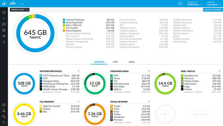The image size is (223, 126).
Task: Open the superadmin username dropdown
Action: pos(214,4)
